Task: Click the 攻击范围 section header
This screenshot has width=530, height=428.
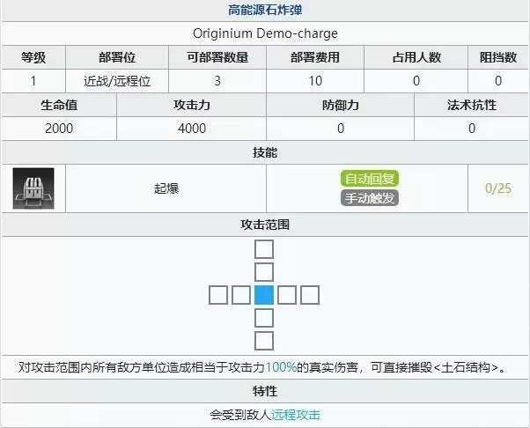Action: (x=265, y=225)
